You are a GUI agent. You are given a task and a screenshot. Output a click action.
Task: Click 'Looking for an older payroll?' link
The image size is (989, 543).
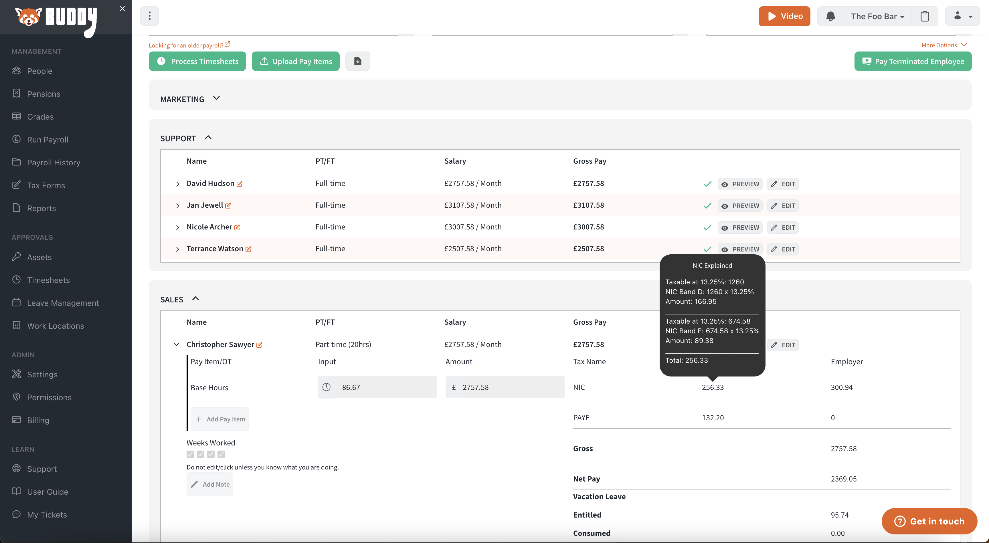pos(189,45)
